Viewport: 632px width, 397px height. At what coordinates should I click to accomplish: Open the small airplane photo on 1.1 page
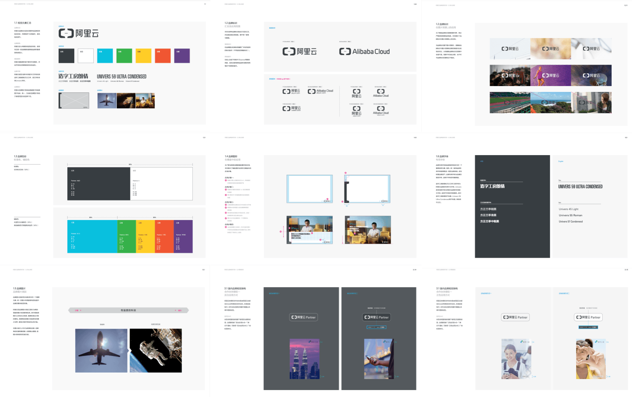click(x=107, y=101)
